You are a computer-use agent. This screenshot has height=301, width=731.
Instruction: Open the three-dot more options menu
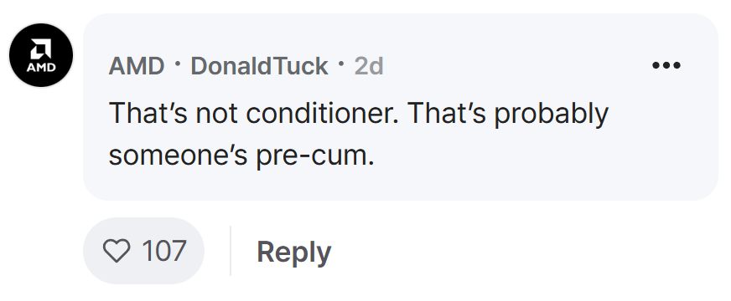666,65
